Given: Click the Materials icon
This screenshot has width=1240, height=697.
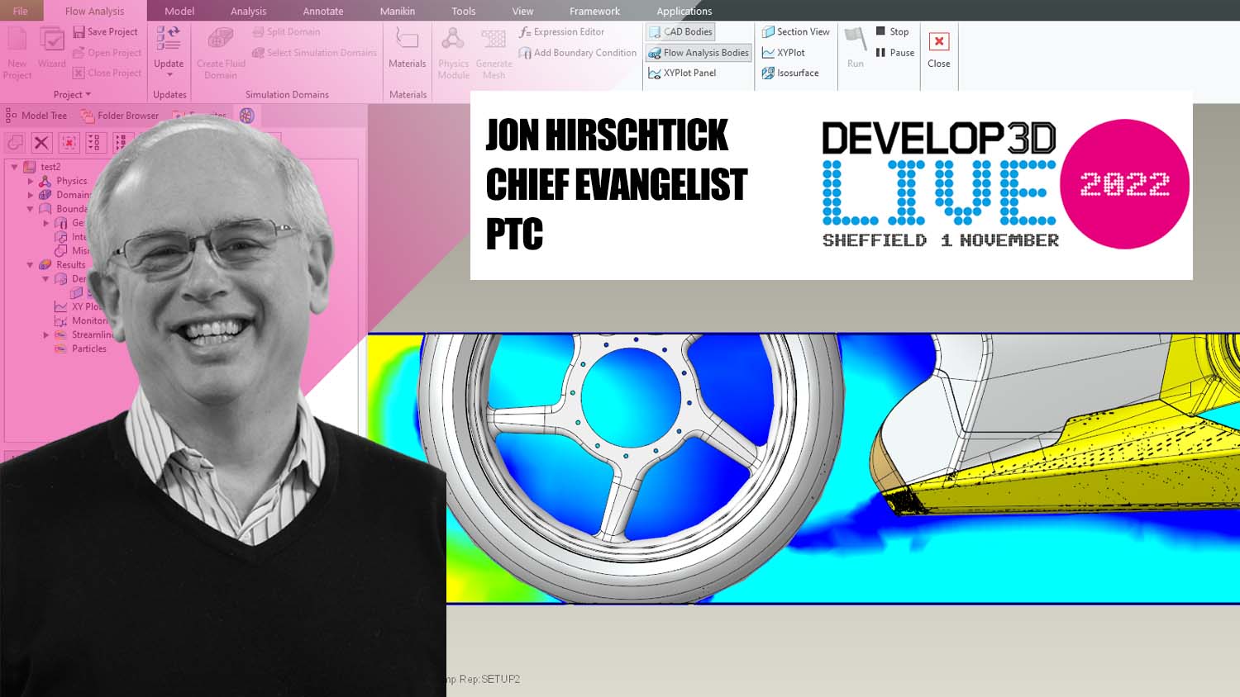Looking at the screenshot, I should click(408, 37).
